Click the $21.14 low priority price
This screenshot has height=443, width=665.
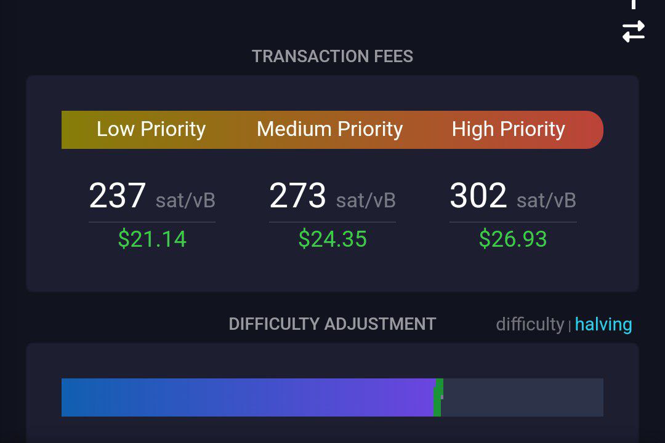coord(152,239)
